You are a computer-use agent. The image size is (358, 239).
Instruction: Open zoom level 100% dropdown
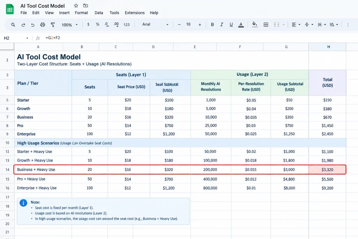click(x=70, y=25)
